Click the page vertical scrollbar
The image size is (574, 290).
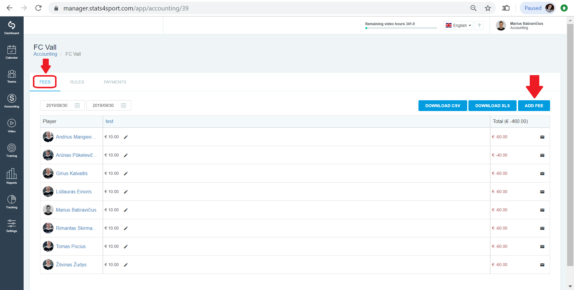pyautogui.click(x=570, y=145)
